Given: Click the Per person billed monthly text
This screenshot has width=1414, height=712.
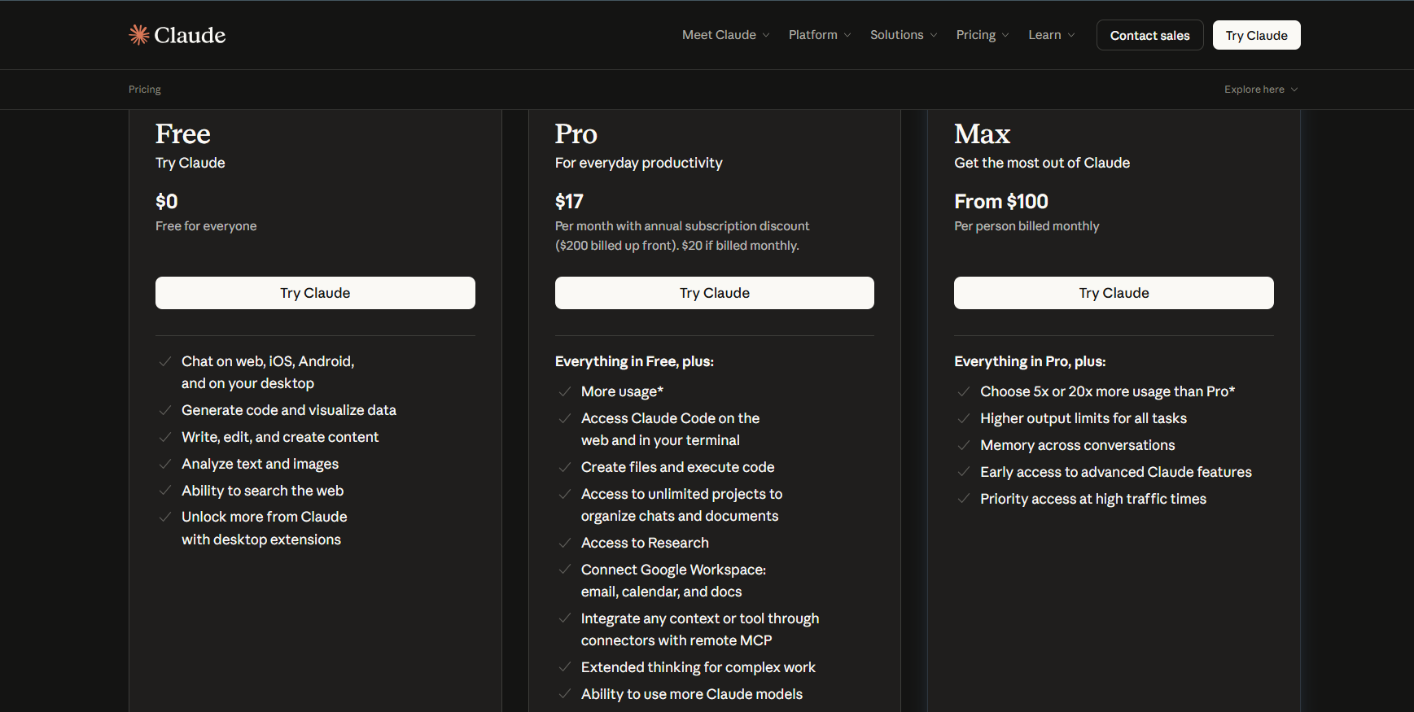Looking at the screenshot, I should pyautogui.click(x=1027, y=226).
